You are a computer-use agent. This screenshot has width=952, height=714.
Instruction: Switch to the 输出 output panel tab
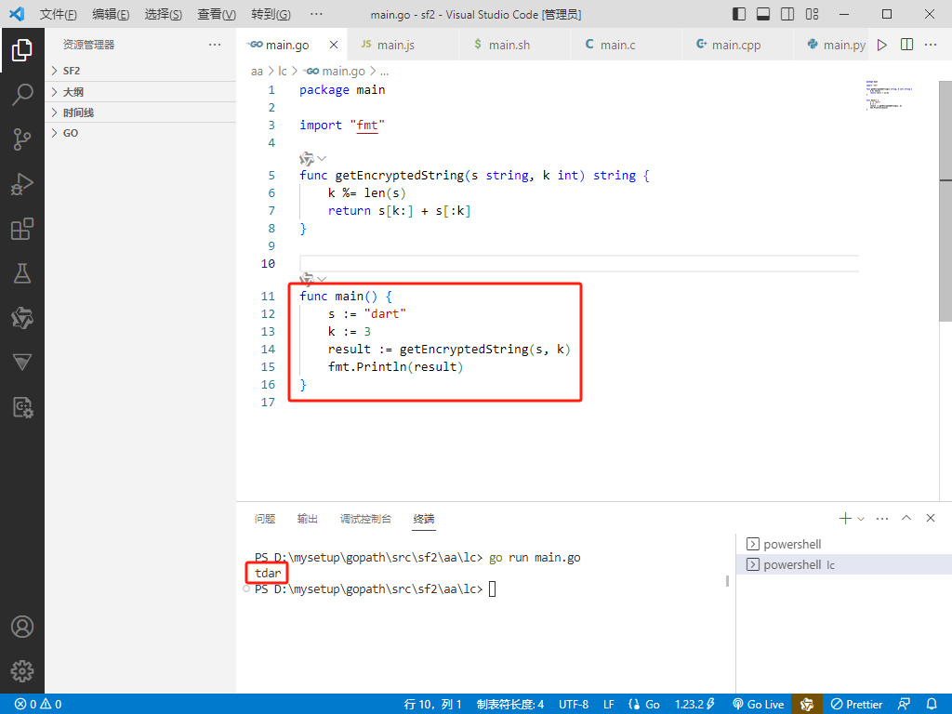click(307, 519)
